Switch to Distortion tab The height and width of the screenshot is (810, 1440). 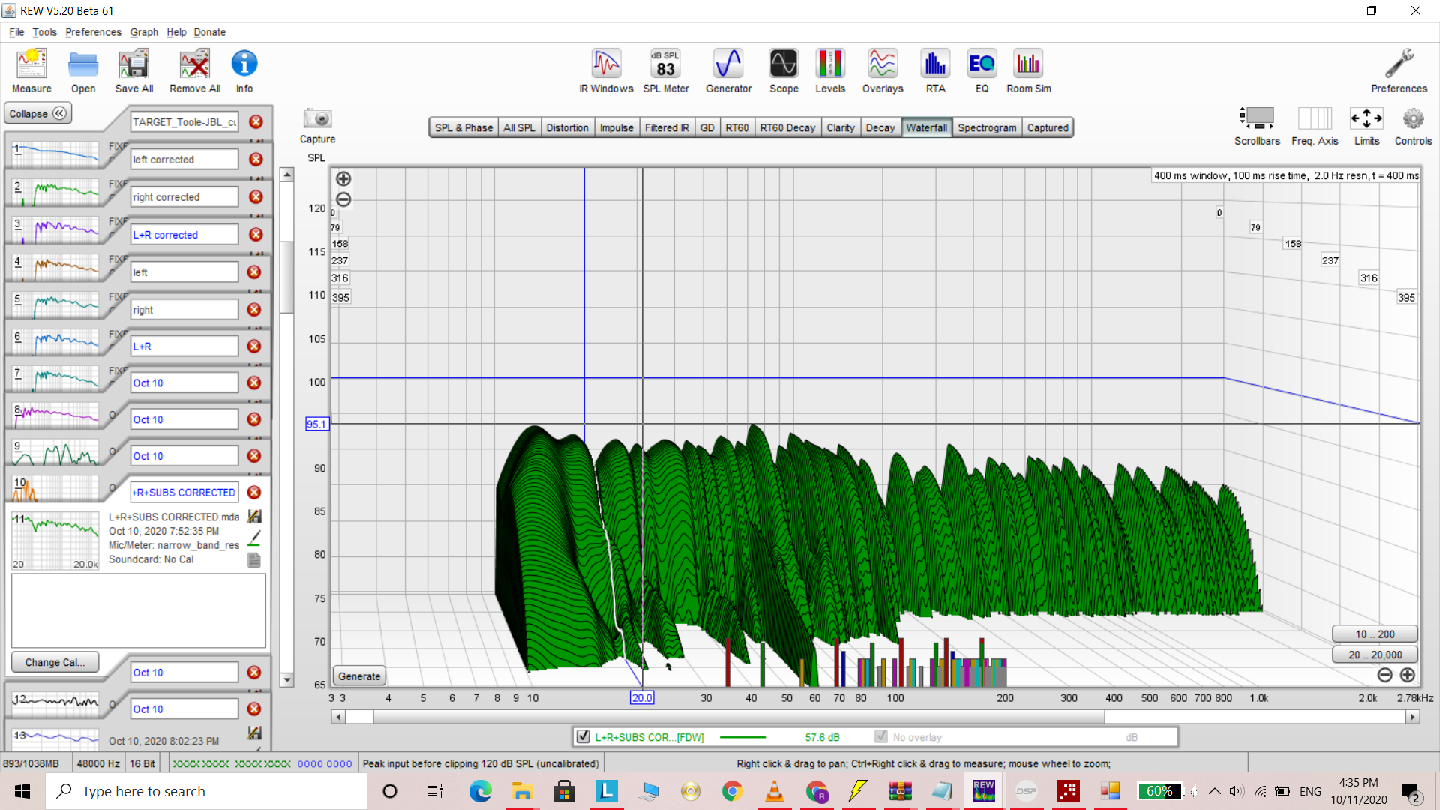[567, 127]
